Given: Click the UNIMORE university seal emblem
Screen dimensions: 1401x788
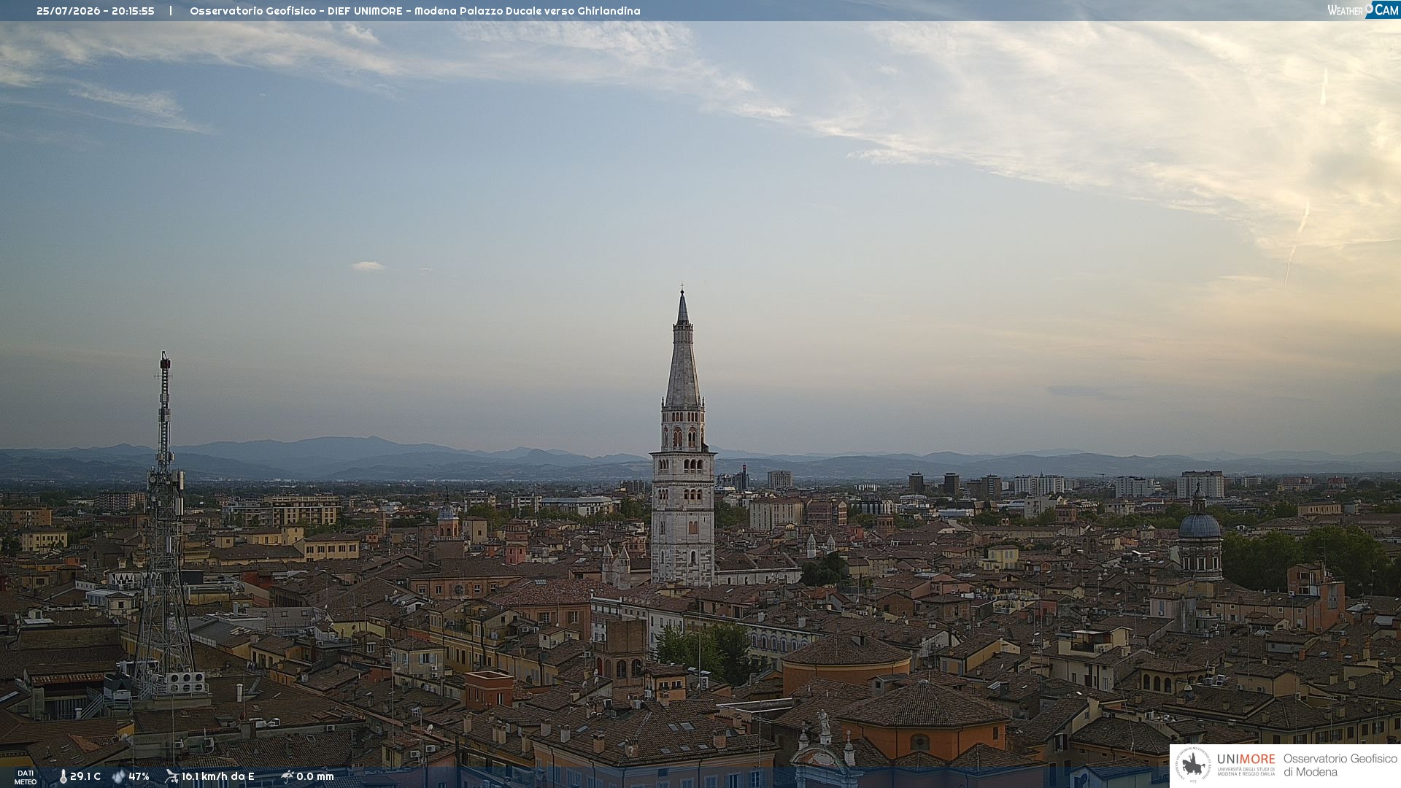Looking at the screenshot, I should point(1193,765).
